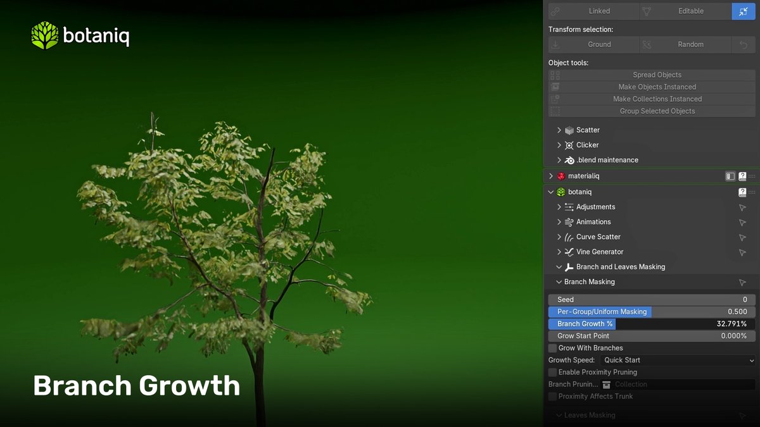Click Make Objects Instanced
Viewport: 760px width, 427px height.
652,87
